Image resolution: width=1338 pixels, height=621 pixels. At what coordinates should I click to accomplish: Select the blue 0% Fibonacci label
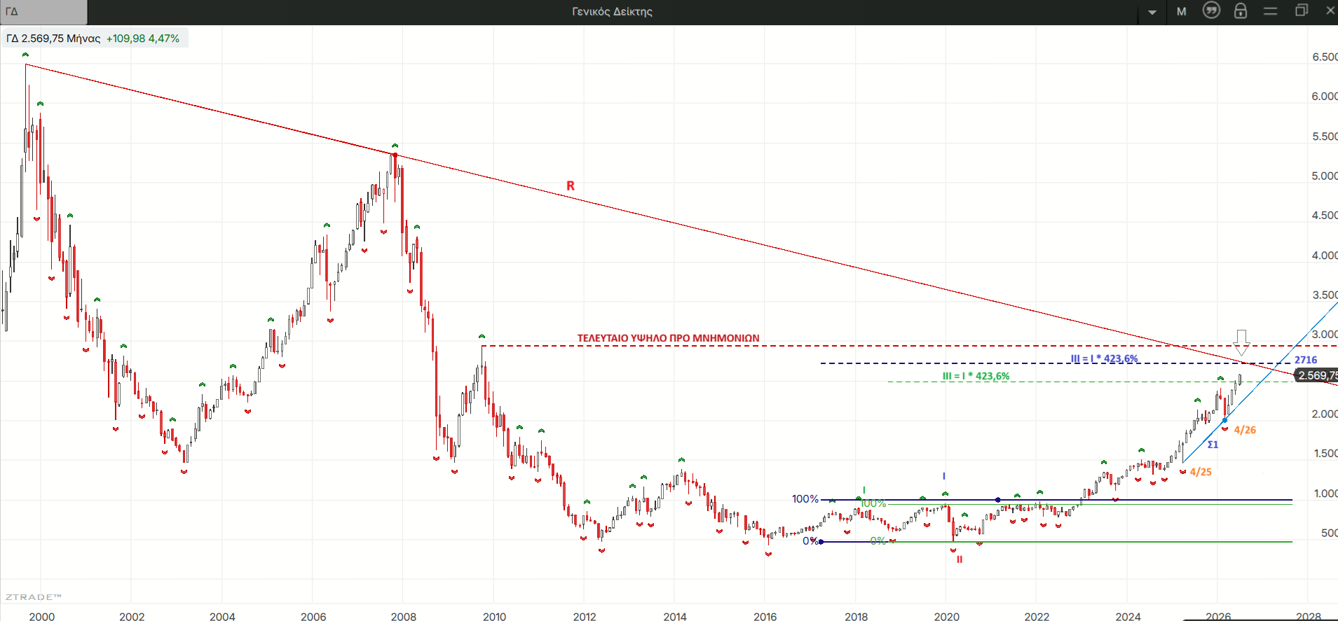point(810,540)
